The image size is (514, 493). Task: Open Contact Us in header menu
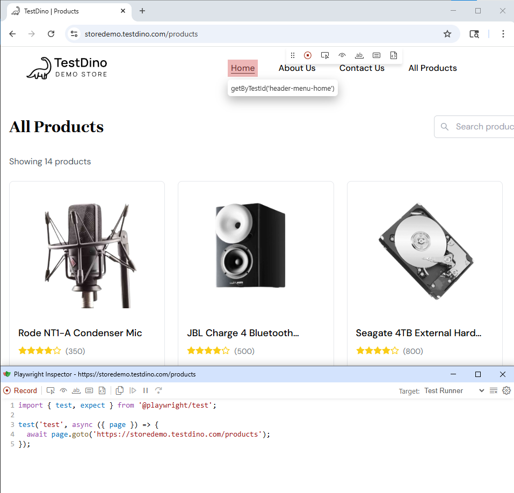tap(361, 68)
